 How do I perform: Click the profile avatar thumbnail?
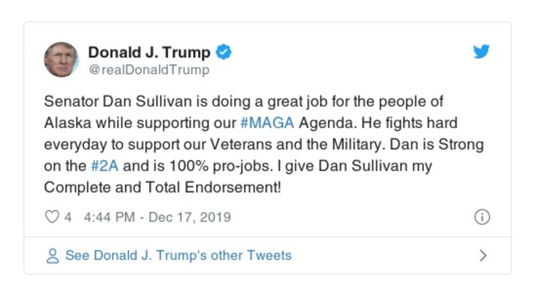click(x=62, y=59)
